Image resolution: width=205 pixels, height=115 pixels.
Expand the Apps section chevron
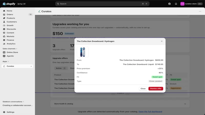[x=8, y=61]
